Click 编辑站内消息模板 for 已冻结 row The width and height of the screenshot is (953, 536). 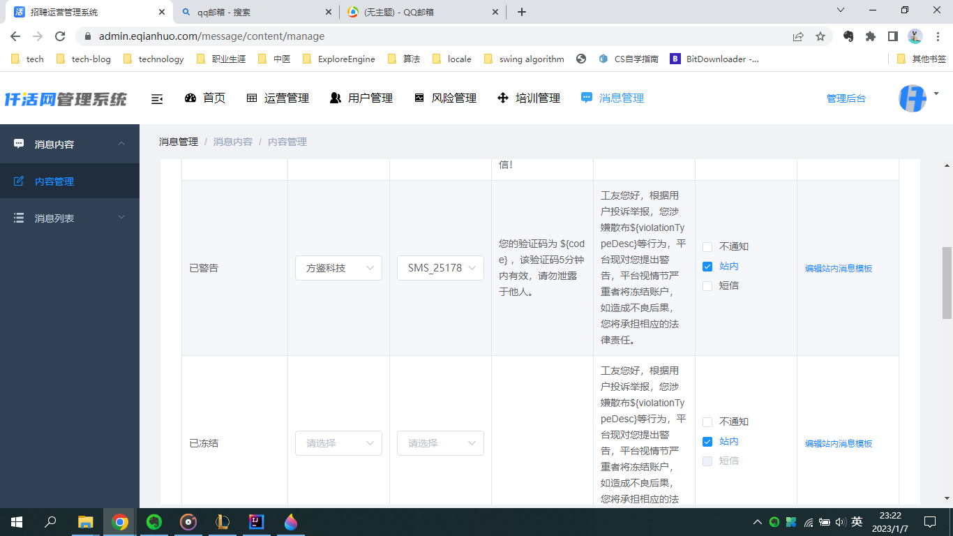pyautogui.click(x=839, y=443)
